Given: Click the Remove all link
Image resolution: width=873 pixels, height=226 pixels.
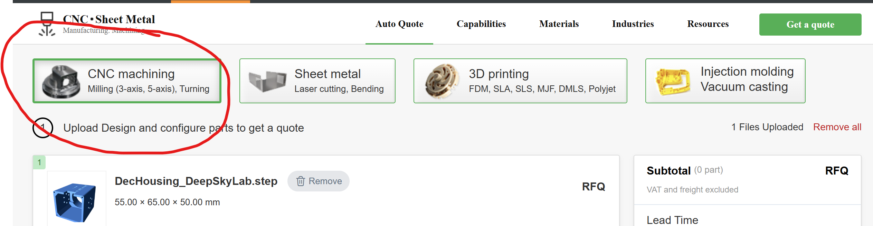Looking at the screenshot, I should click(837, 127).
